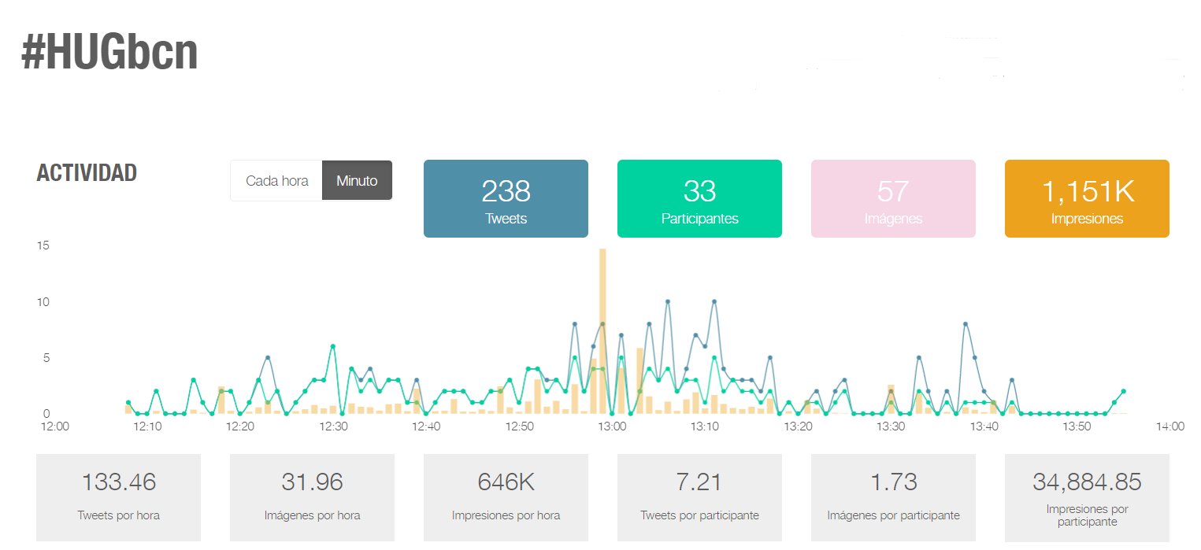This screenshot has height=550, width=1201.
Task: Click 34,884.85 Impresiones por participante box
Action: click(1087, 497)
